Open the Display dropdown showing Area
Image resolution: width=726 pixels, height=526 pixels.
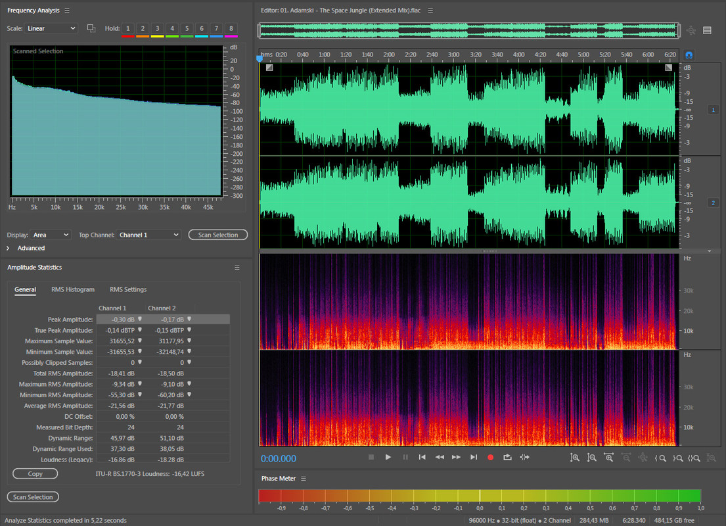pos(51,235)
